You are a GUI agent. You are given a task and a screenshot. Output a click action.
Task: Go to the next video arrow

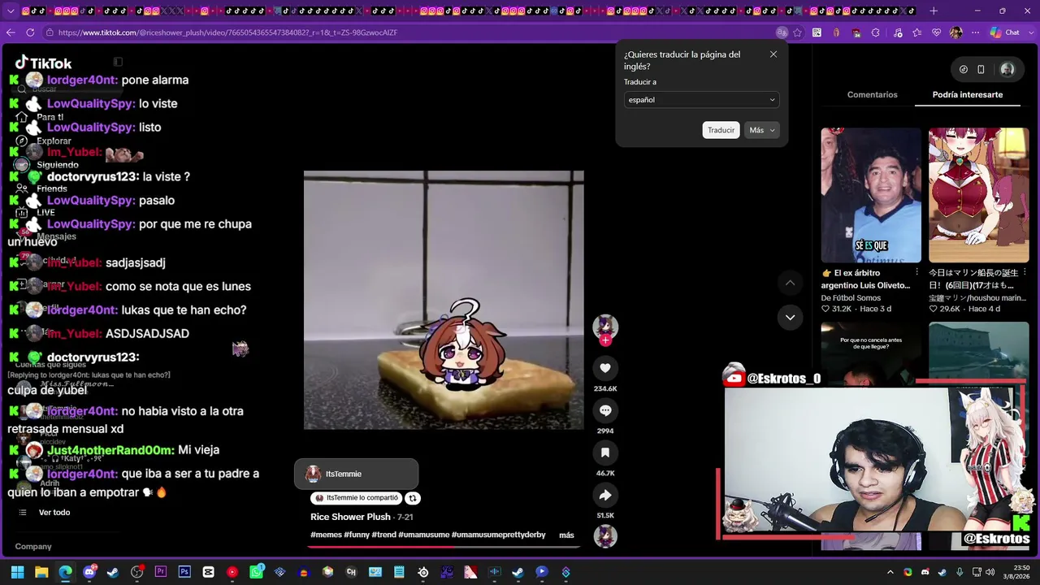point(790,317)
